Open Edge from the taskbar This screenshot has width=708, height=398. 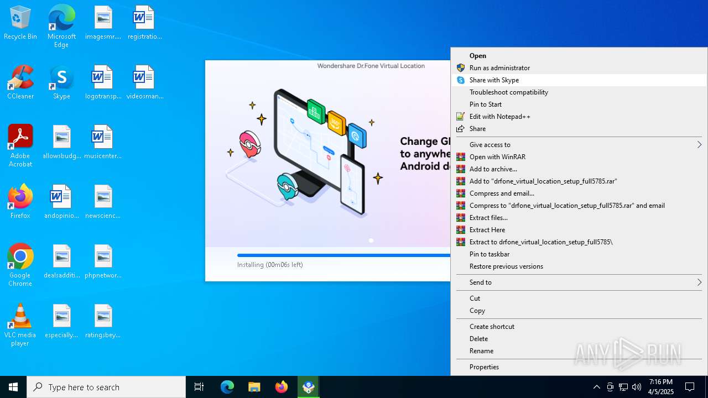(227, 387)
